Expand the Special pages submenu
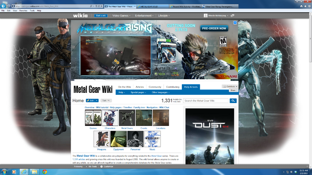Screen dimensions: 312x175 coord(138,92)
